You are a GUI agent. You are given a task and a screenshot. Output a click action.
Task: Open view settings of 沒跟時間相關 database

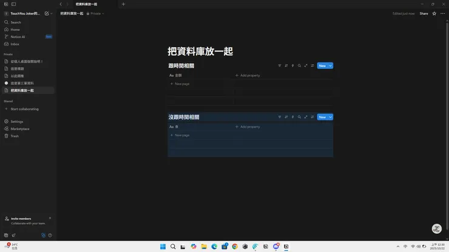pos(312,117)
